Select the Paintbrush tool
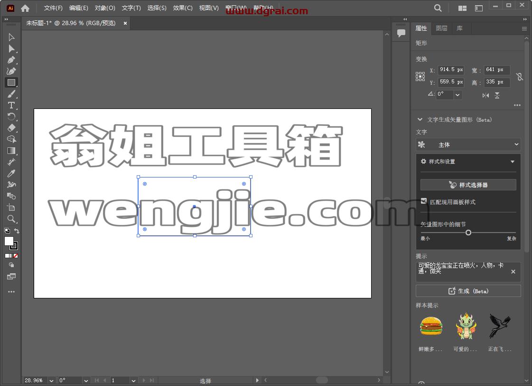This screenshot has height=386, width=532. click(11, 94)
